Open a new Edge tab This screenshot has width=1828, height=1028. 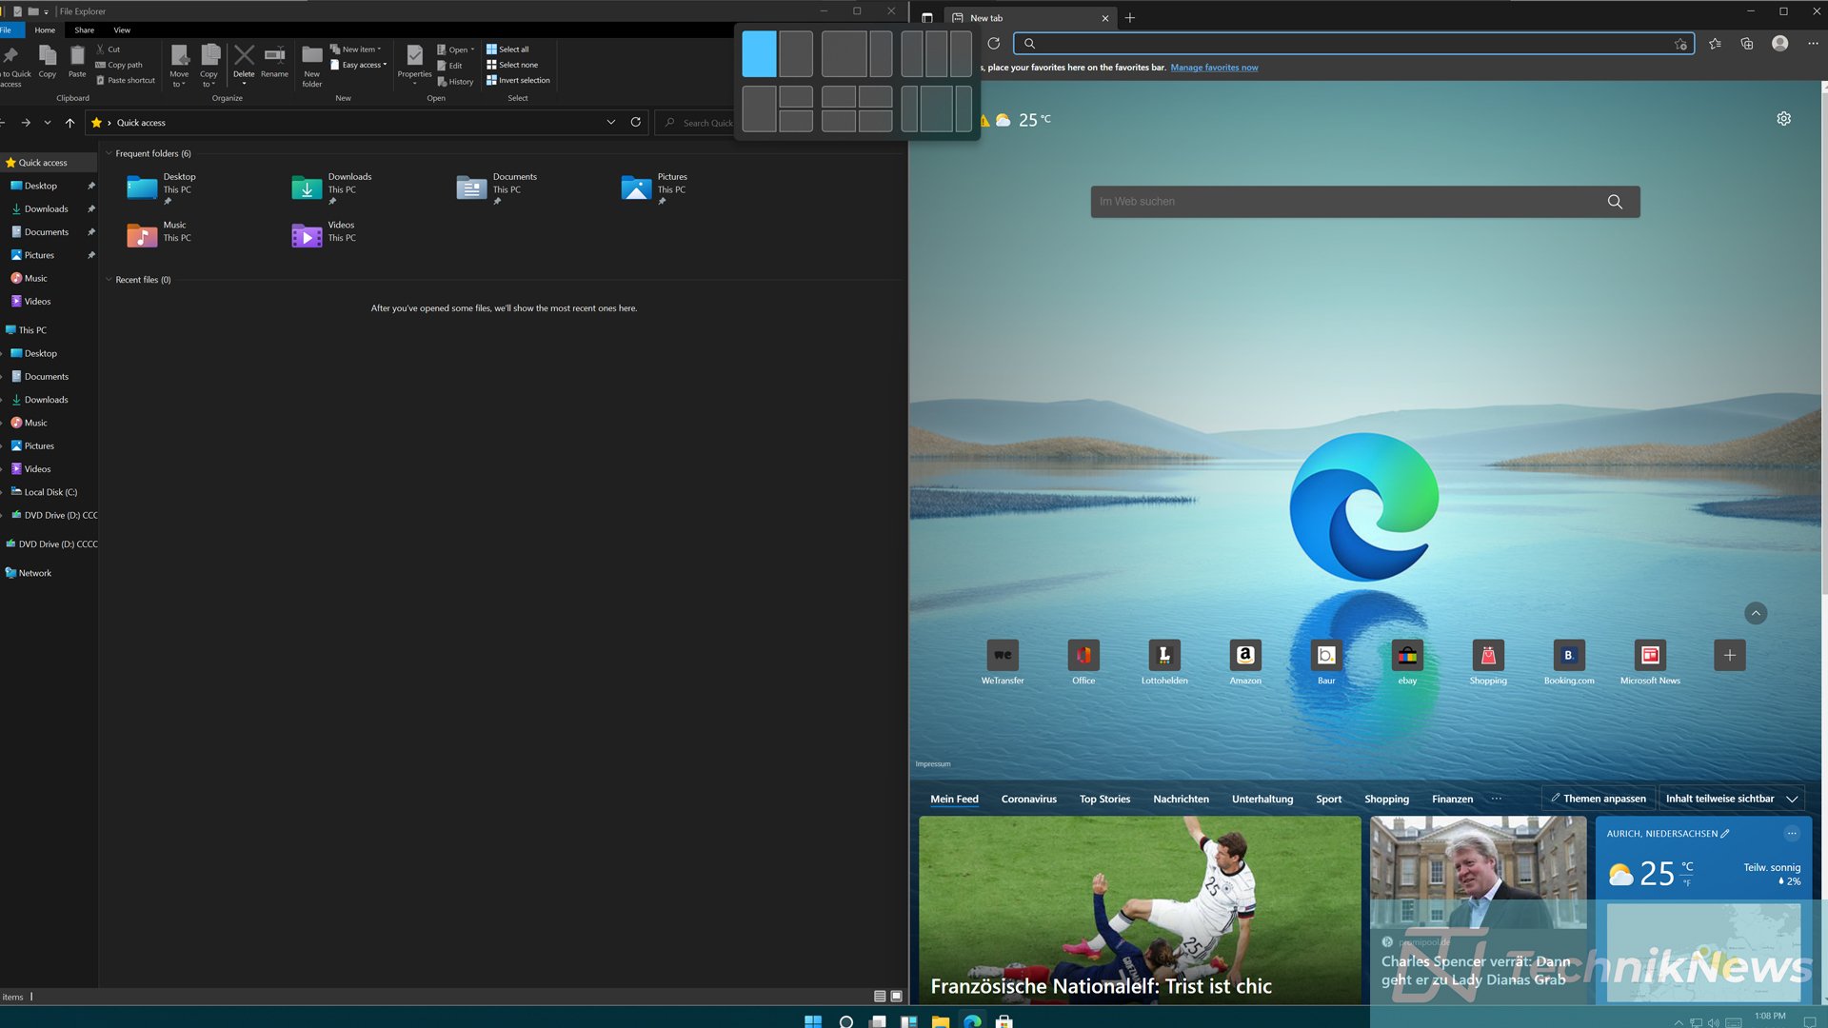1130,17
